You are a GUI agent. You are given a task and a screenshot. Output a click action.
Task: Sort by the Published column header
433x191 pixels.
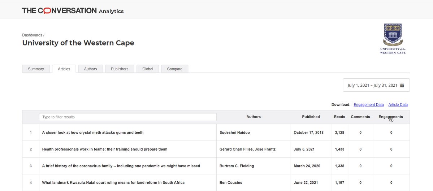click(x=311, y=117)
